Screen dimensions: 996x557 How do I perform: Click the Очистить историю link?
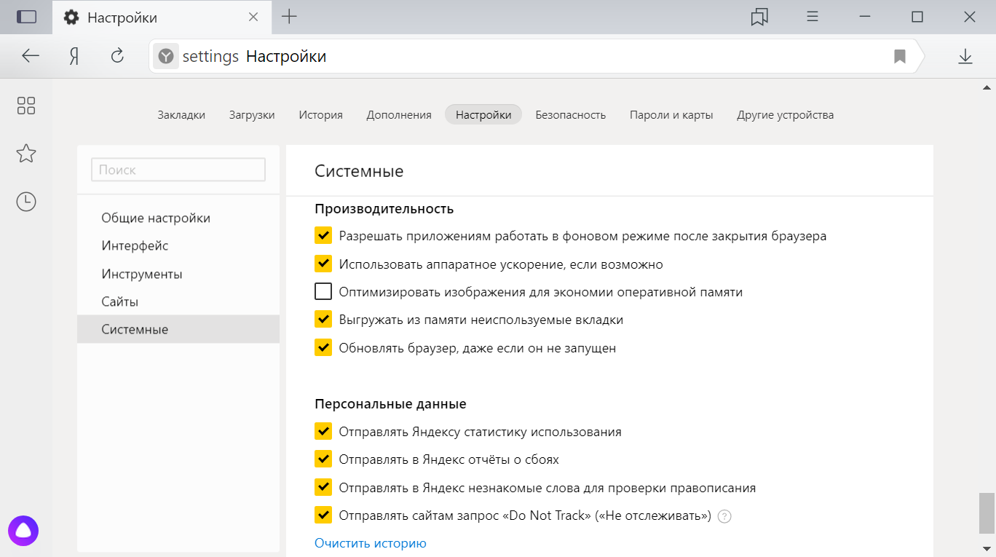[371, 543]
